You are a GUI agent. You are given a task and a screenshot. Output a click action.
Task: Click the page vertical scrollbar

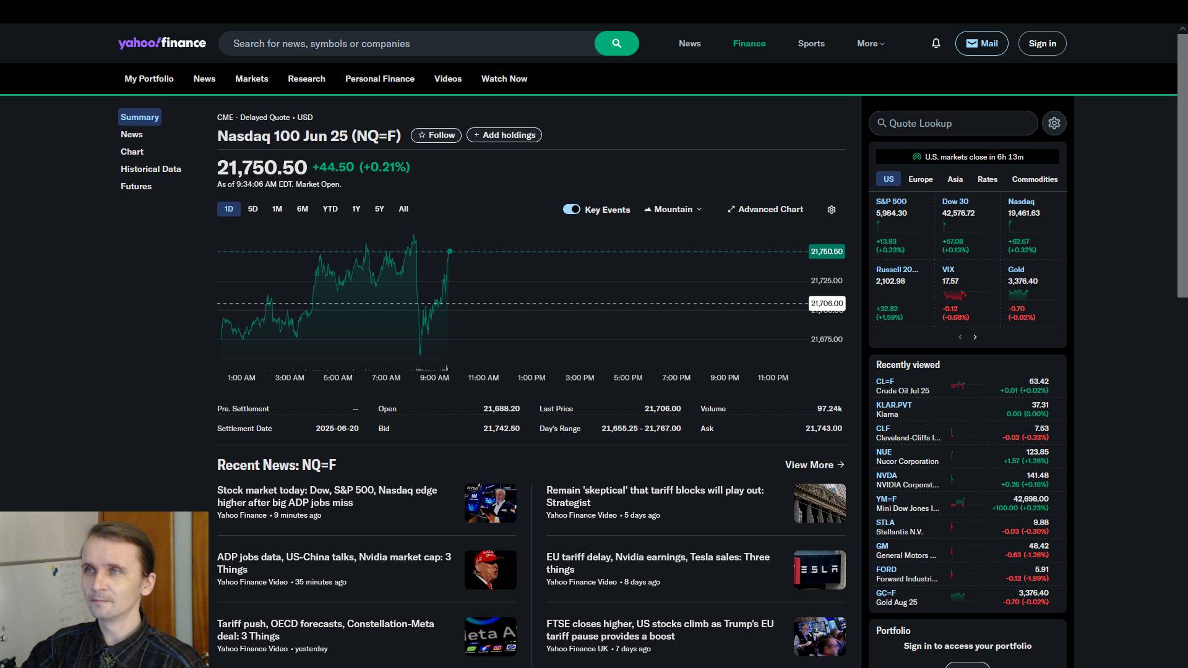click(x=1182, y=167)
